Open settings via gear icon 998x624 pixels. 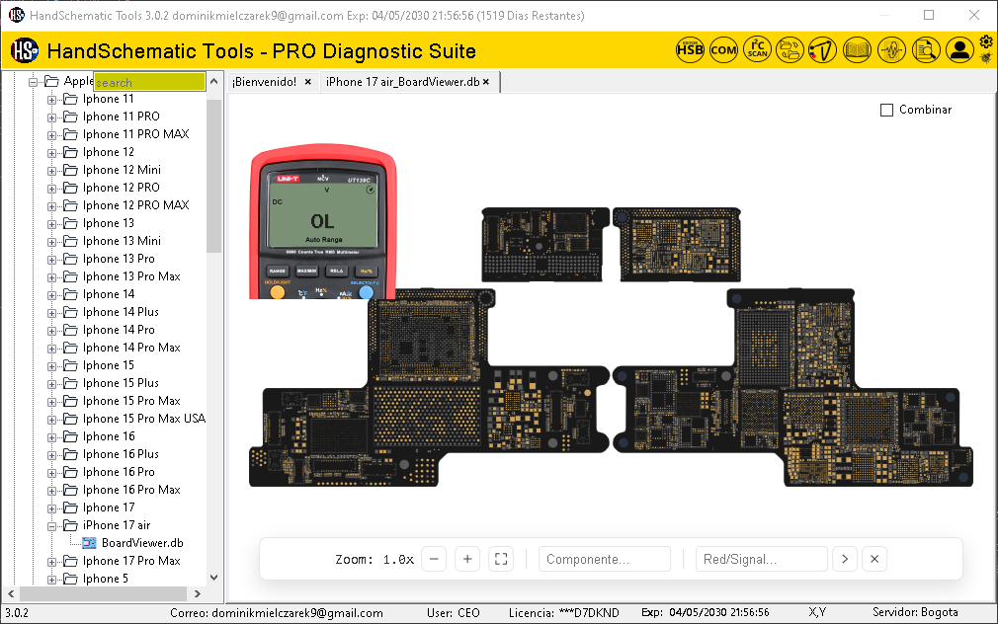pos(986,42)
